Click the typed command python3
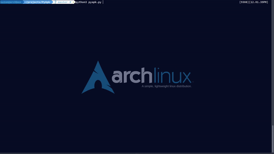Screen dimensions: 274x154 click(81, 2)
